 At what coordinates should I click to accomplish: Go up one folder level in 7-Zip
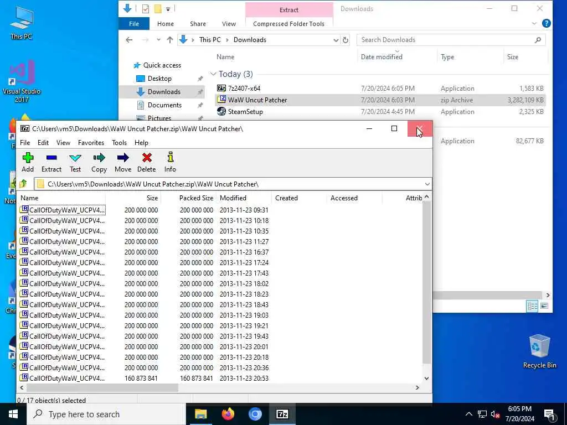[x=23, y=184]
